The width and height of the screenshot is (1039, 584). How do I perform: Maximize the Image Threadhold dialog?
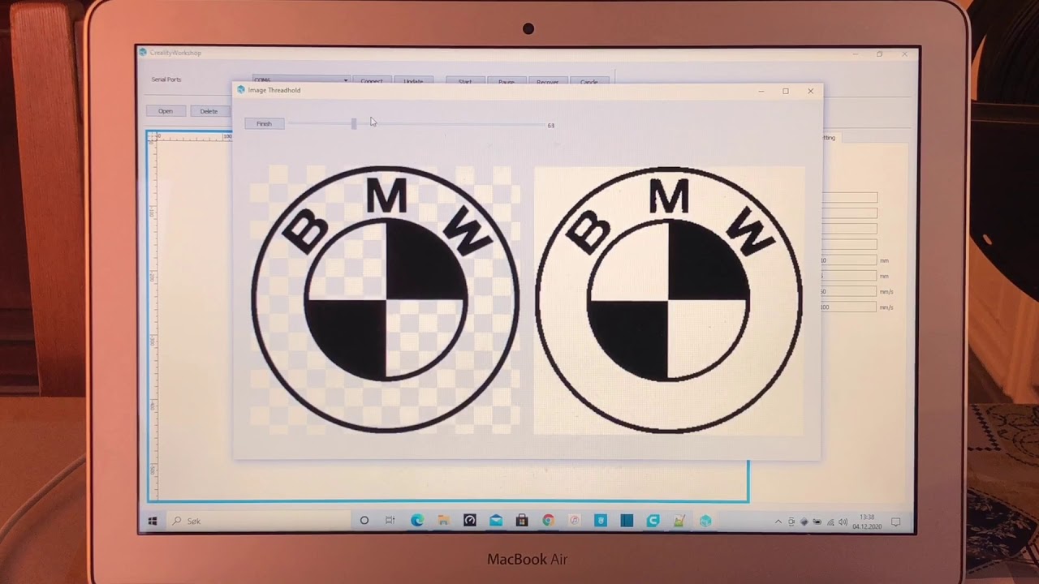(786, 91)
